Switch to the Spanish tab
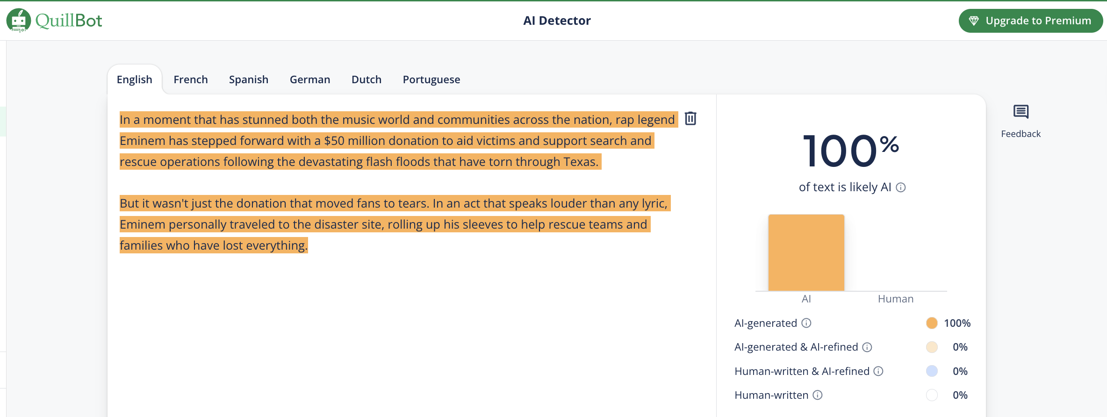The height and width of the screenshot is (417, 1107). click(x=249, y=79)
